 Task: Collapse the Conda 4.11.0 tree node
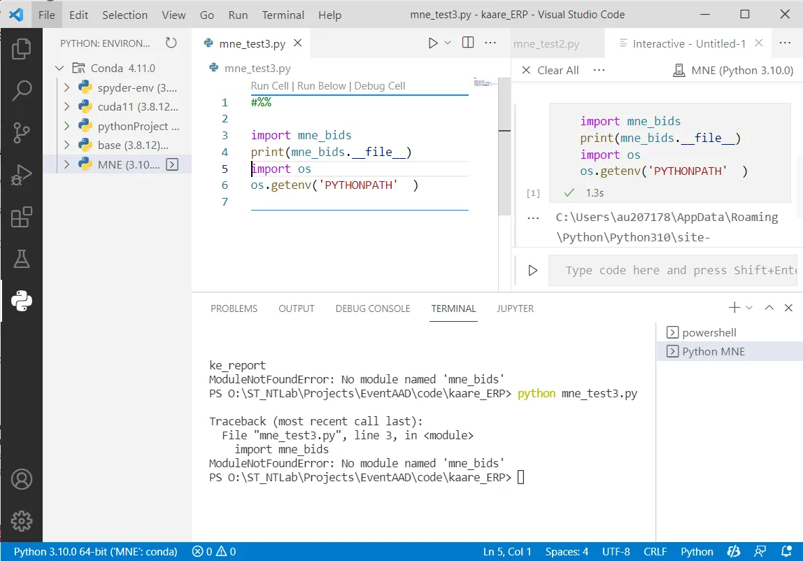tap(60, 69)
